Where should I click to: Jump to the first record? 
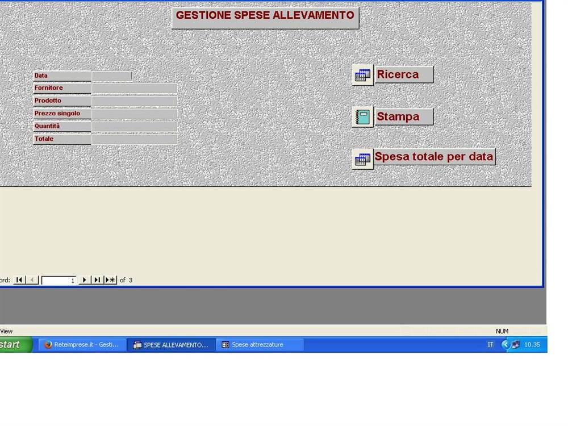pos(19,279)
